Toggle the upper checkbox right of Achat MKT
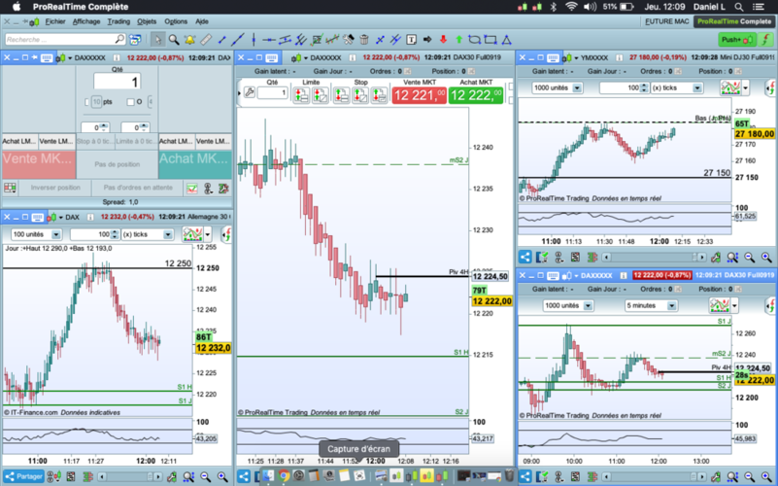 [511, 87]
